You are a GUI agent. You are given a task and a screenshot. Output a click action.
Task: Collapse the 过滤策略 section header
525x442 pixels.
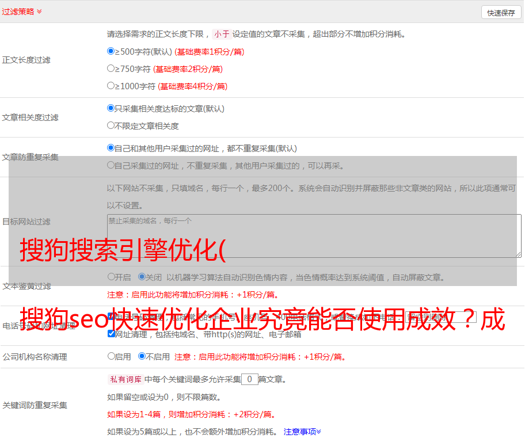(22, 12)
